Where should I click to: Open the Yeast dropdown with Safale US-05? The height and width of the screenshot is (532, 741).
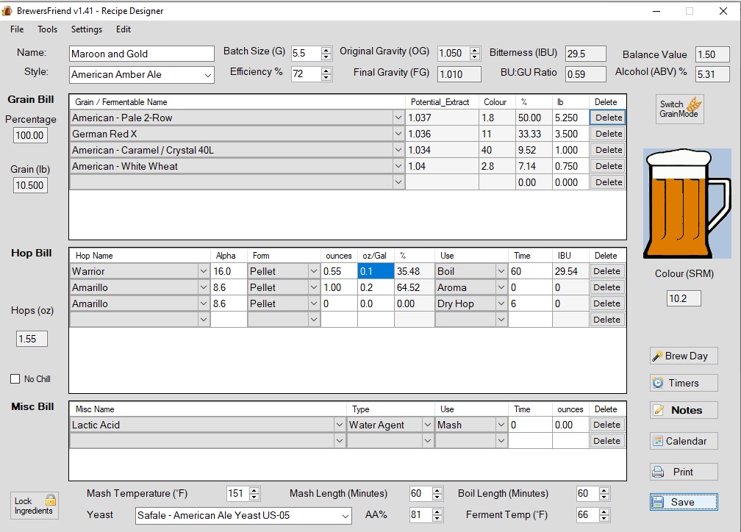345,516
